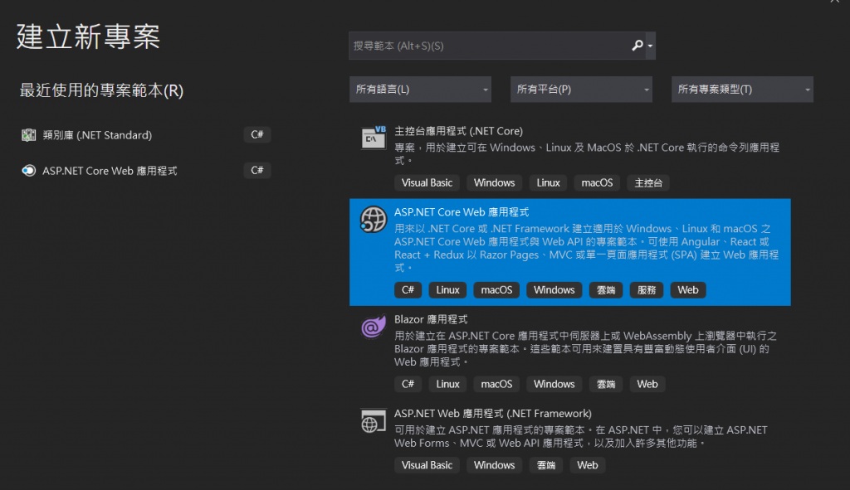Screen dimensions: 850x490
Task: Click Web tag under Blazor template
Action: pyautogui.click(x=647, y=385)
